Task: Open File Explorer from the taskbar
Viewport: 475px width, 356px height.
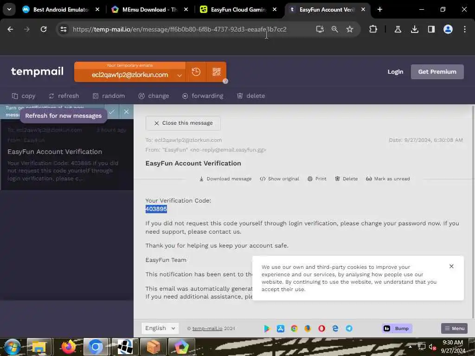Action: (39, 347)
